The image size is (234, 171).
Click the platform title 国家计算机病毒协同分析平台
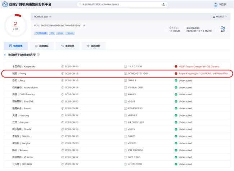pos(30,4)
